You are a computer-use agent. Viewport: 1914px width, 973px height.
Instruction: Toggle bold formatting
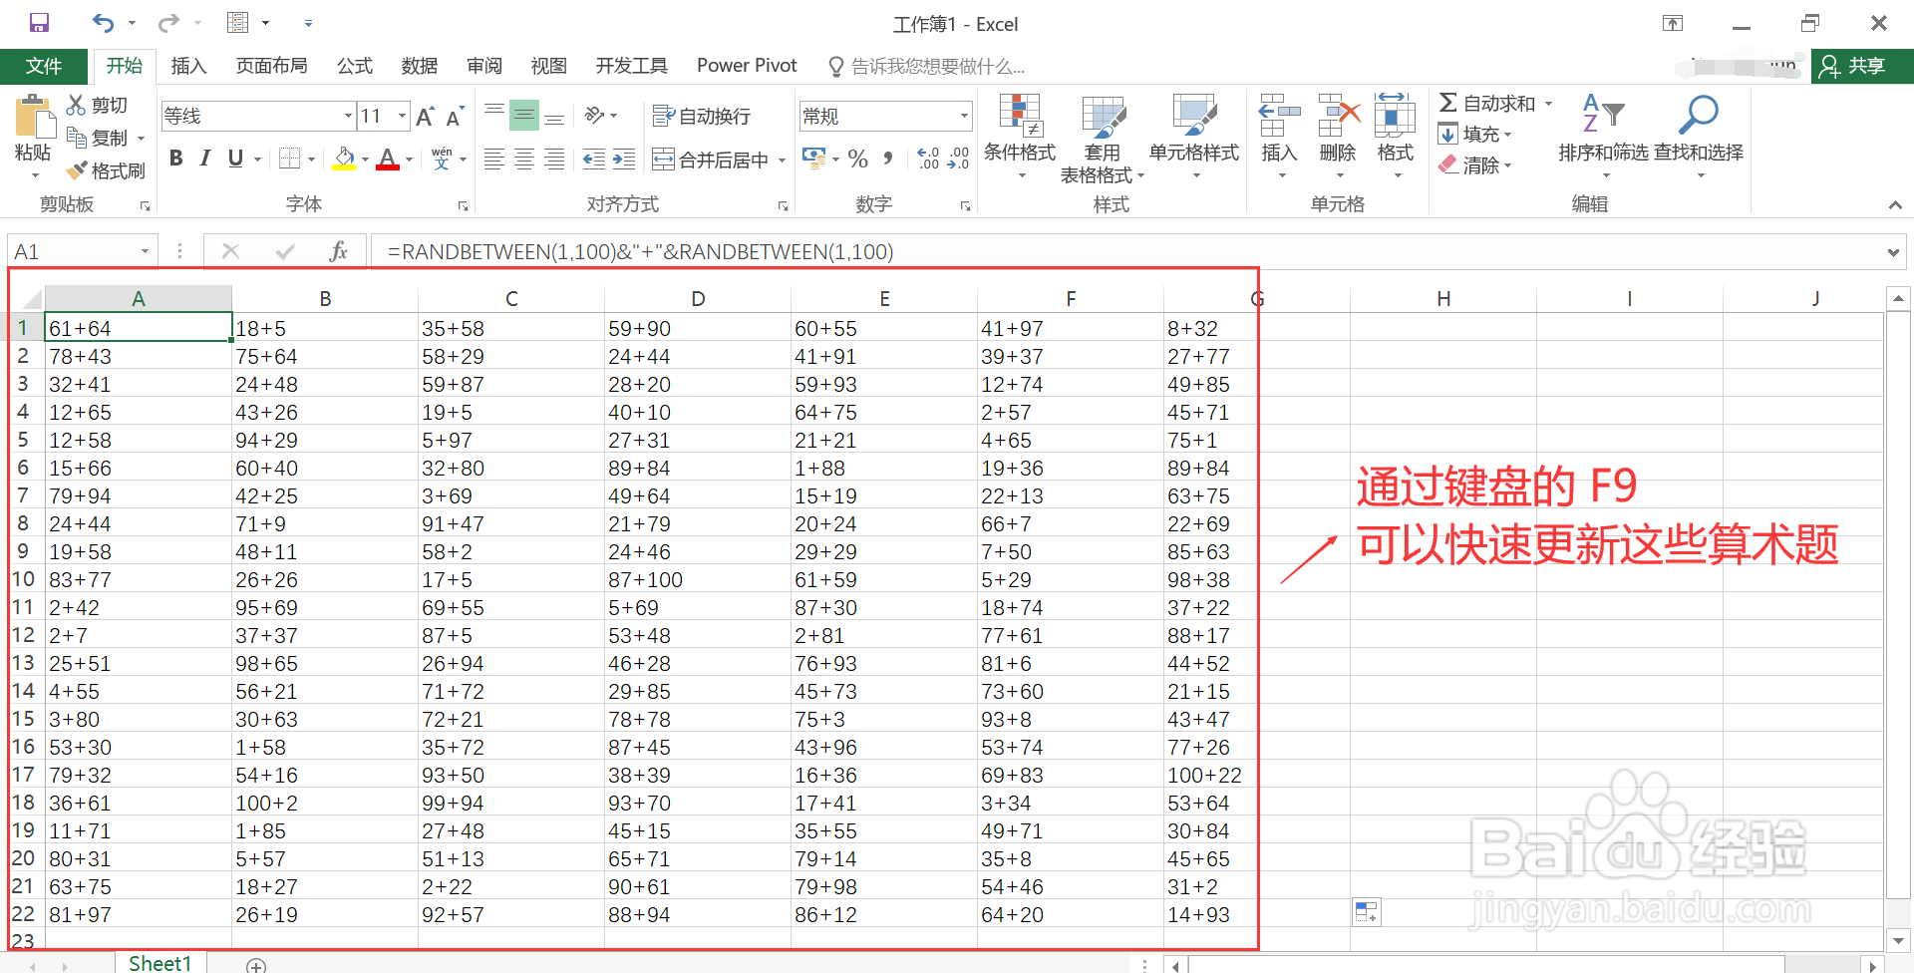[x=175, y=158]
